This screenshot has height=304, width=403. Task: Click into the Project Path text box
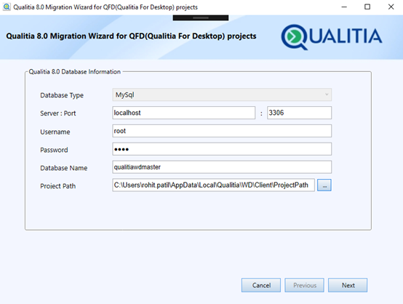213,185
